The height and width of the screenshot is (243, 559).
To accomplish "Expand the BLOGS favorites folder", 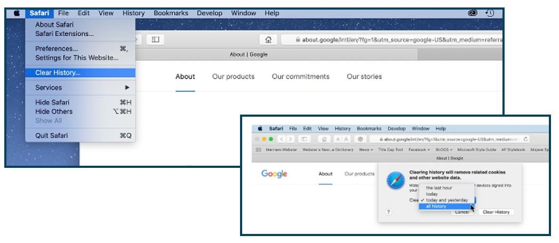I will pyautogui.click(x=444, y=150).
